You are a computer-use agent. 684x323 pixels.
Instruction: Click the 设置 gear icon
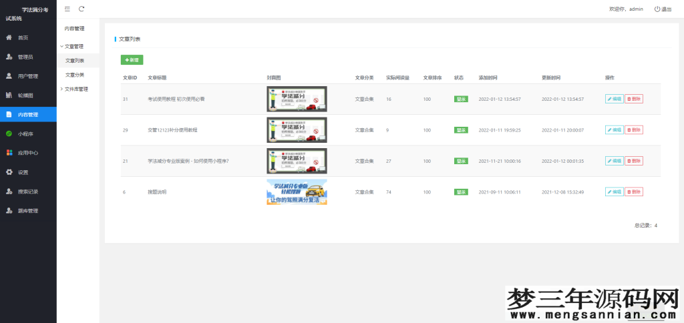click(x=9, y=172)
